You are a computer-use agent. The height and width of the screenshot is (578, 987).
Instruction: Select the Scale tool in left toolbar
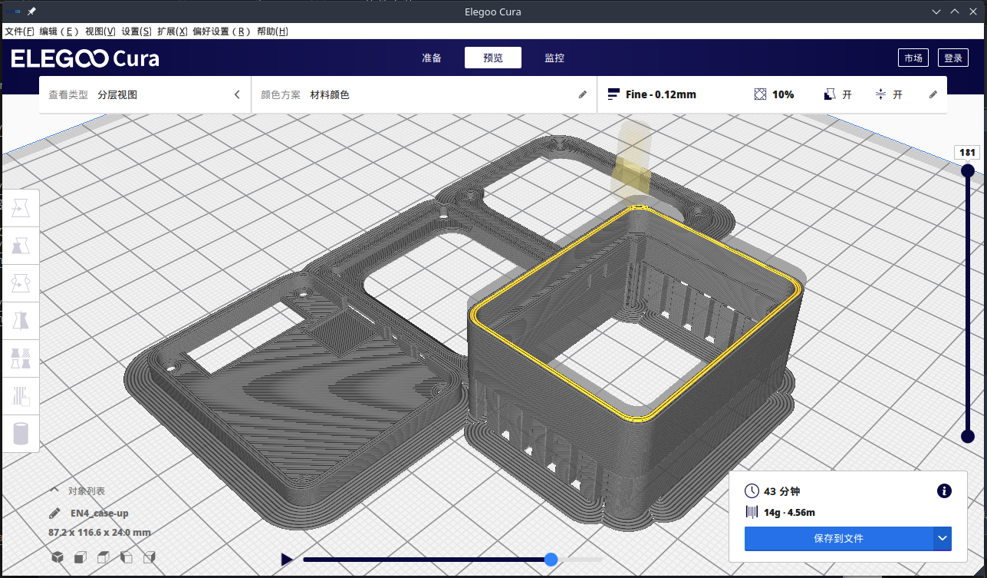[21, 246]
